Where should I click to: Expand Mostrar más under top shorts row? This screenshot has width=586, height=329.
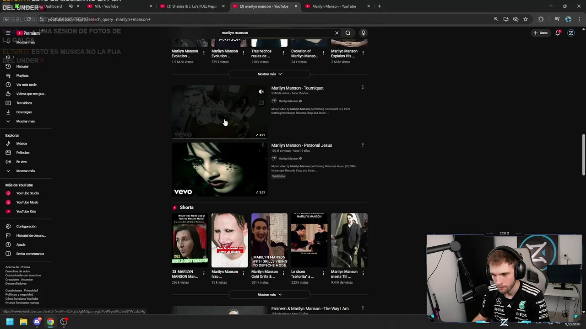[269, 74]
